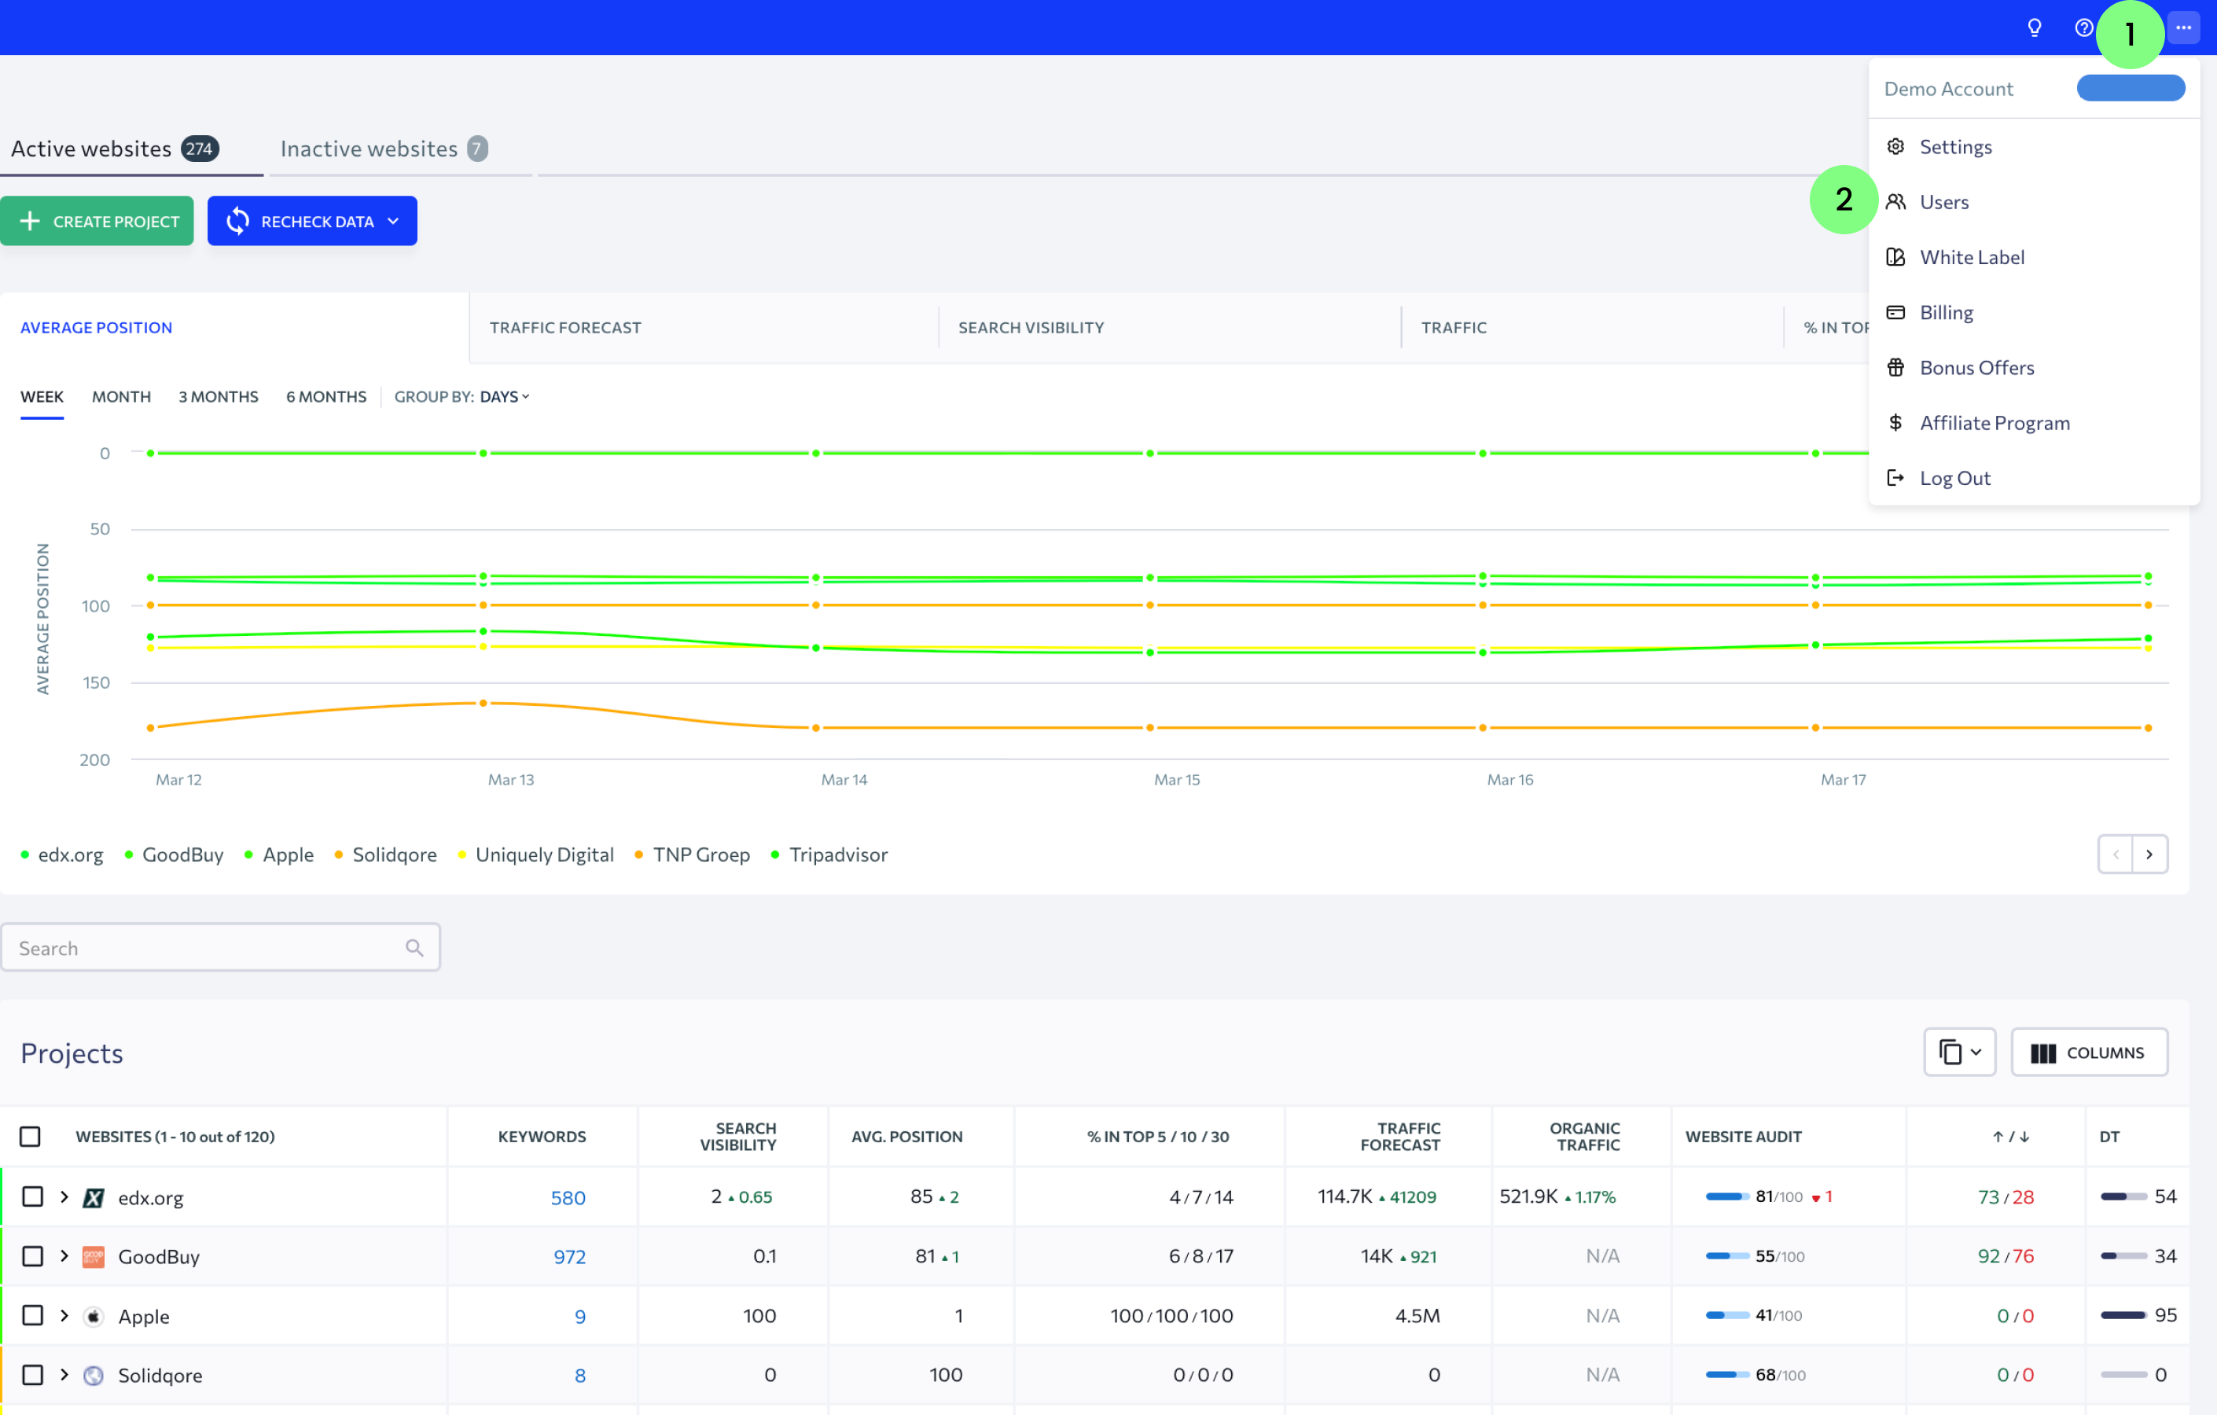2217x1415 pixels.
Task: Toggle edx.org series in chart legend
Action: pos(61,855)
